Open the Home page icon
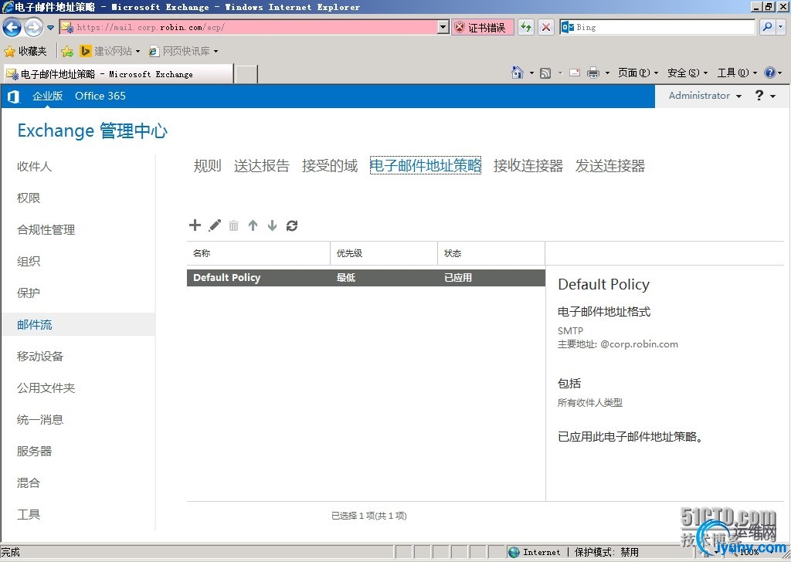 pyautogui.click(x=517, y=73)
